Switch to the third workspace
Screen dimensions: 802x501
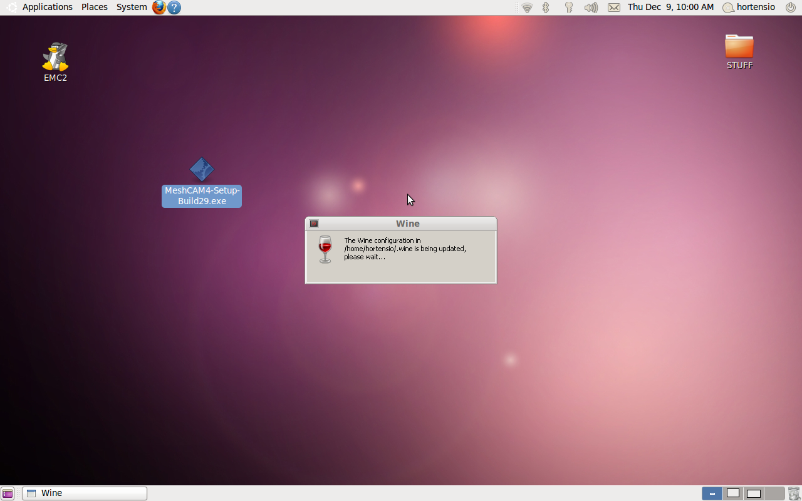754,493
